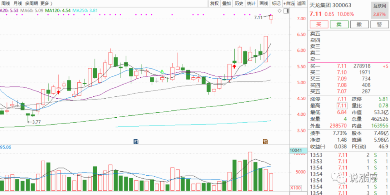Open the 多周期 multi-period tab

point(32,3)
